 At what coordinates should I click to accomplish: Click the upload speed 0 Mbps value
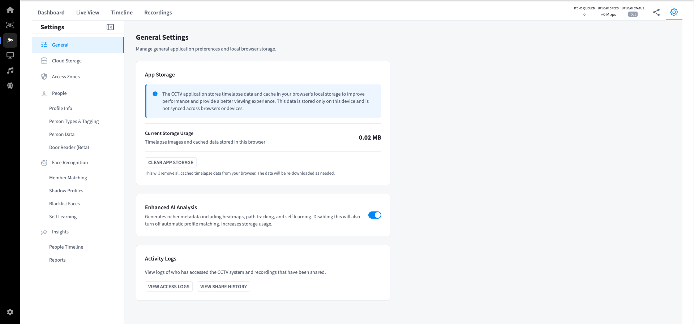click(608, 14)
